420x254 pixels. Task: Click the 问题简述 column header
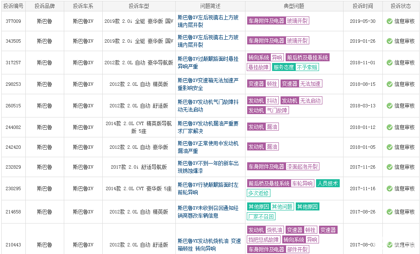(x=210, y=6)
